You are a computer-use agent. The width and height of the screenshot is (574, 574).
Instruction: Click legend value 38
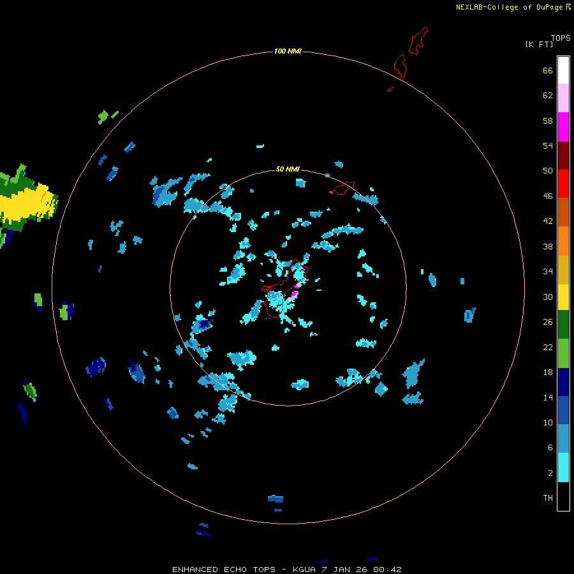[x=548, y=246]
